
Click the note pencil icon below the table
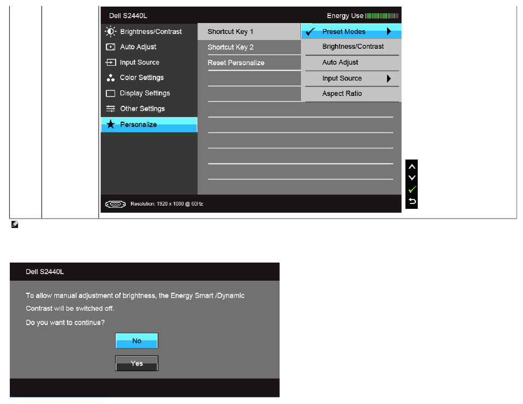point(15,225)
